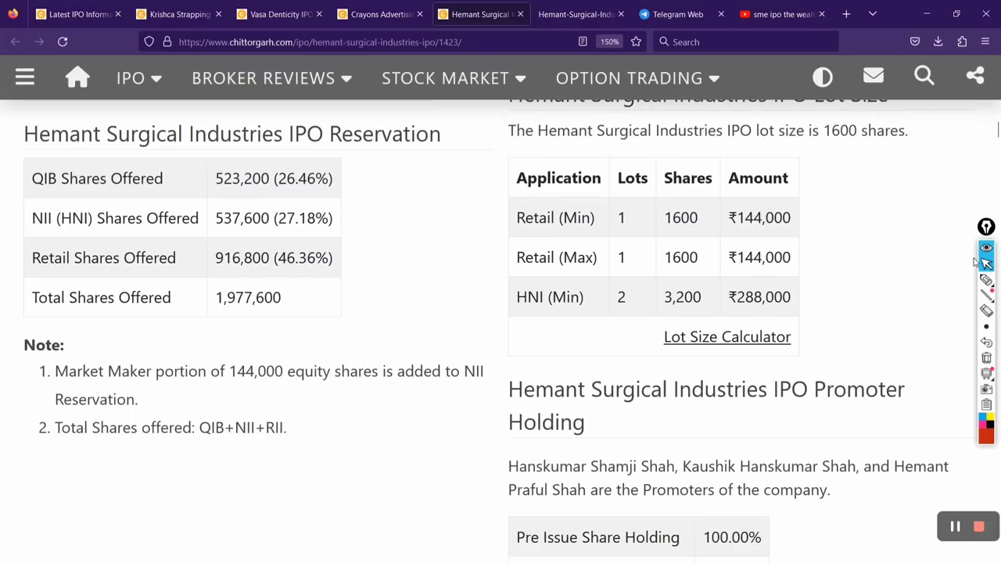Image resolution: width=1001 pixels, height=563 pixels.
Task: Go to the Chittorgarh home icon
Action: (x=77, y=77)
